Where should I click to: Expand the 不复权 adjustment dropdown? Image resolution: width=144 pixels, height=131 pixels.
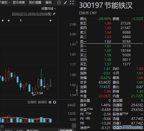click(x=5, y=3)
